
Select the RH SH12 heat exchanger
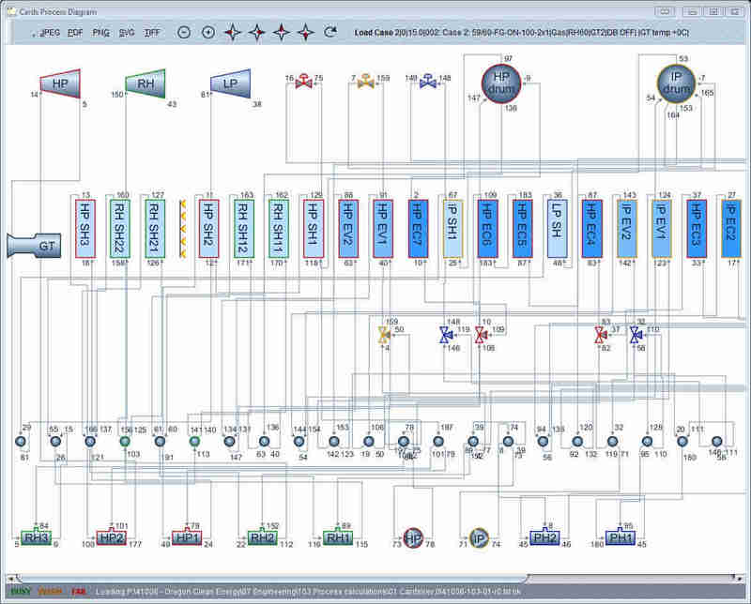244,229
